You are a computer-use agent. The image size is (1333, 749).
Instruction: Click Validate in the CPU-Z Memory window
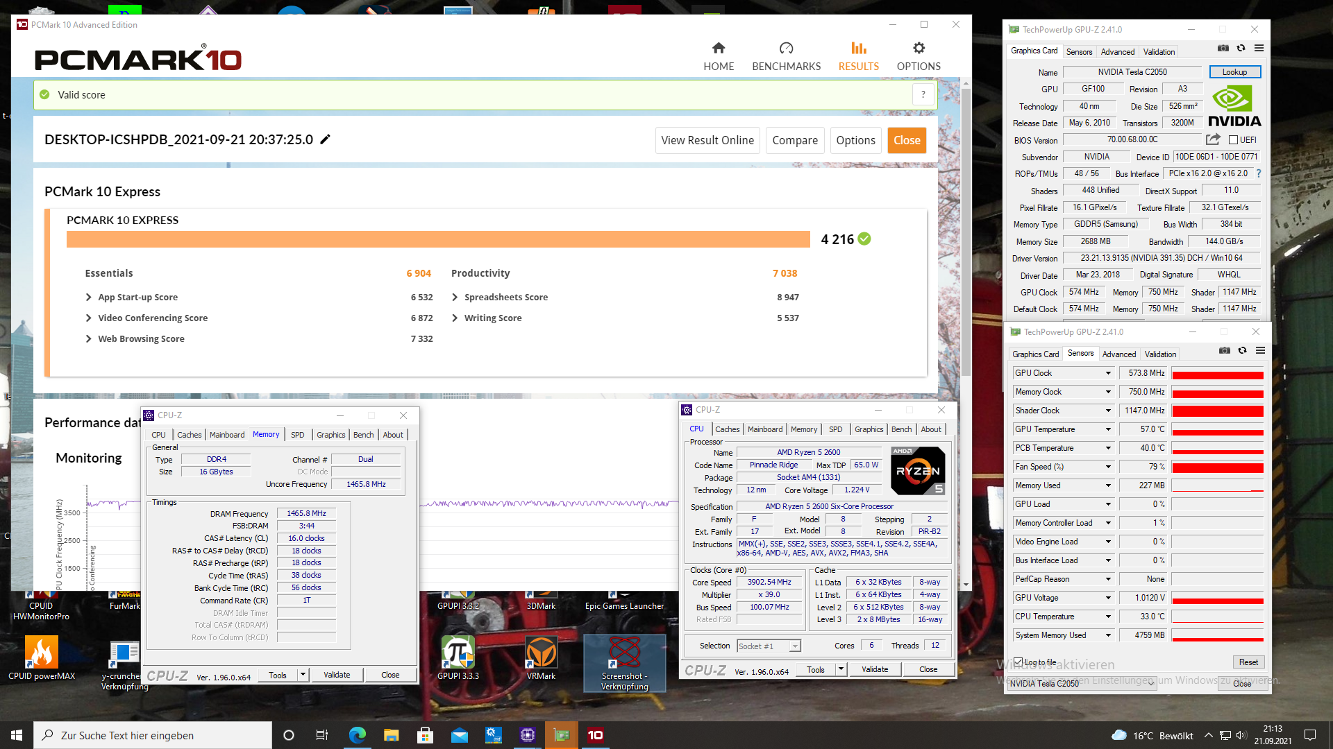[x=337, y=675]
